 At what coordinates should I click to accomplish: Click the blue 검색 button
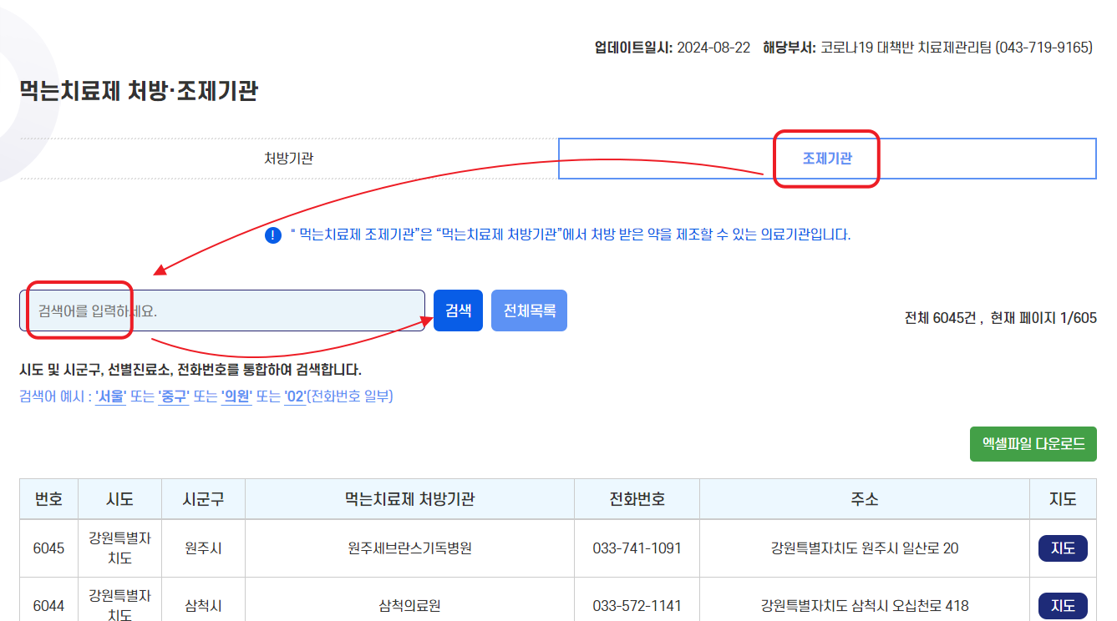[458, 310]
